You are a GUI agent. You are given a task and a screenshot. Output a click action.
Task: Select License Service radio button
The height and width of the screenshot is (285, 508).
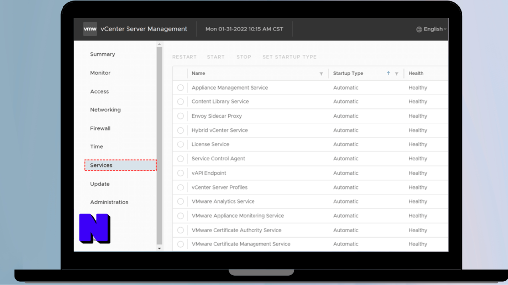181,144
